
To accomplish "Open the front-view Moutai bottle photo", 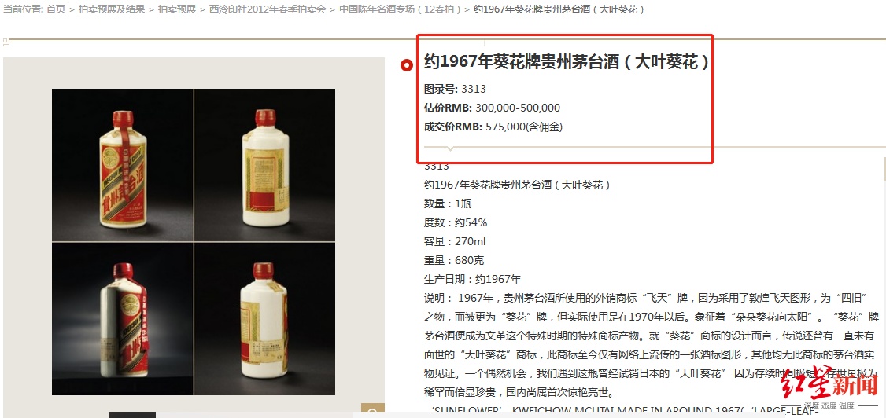I will tap(123, 164).
